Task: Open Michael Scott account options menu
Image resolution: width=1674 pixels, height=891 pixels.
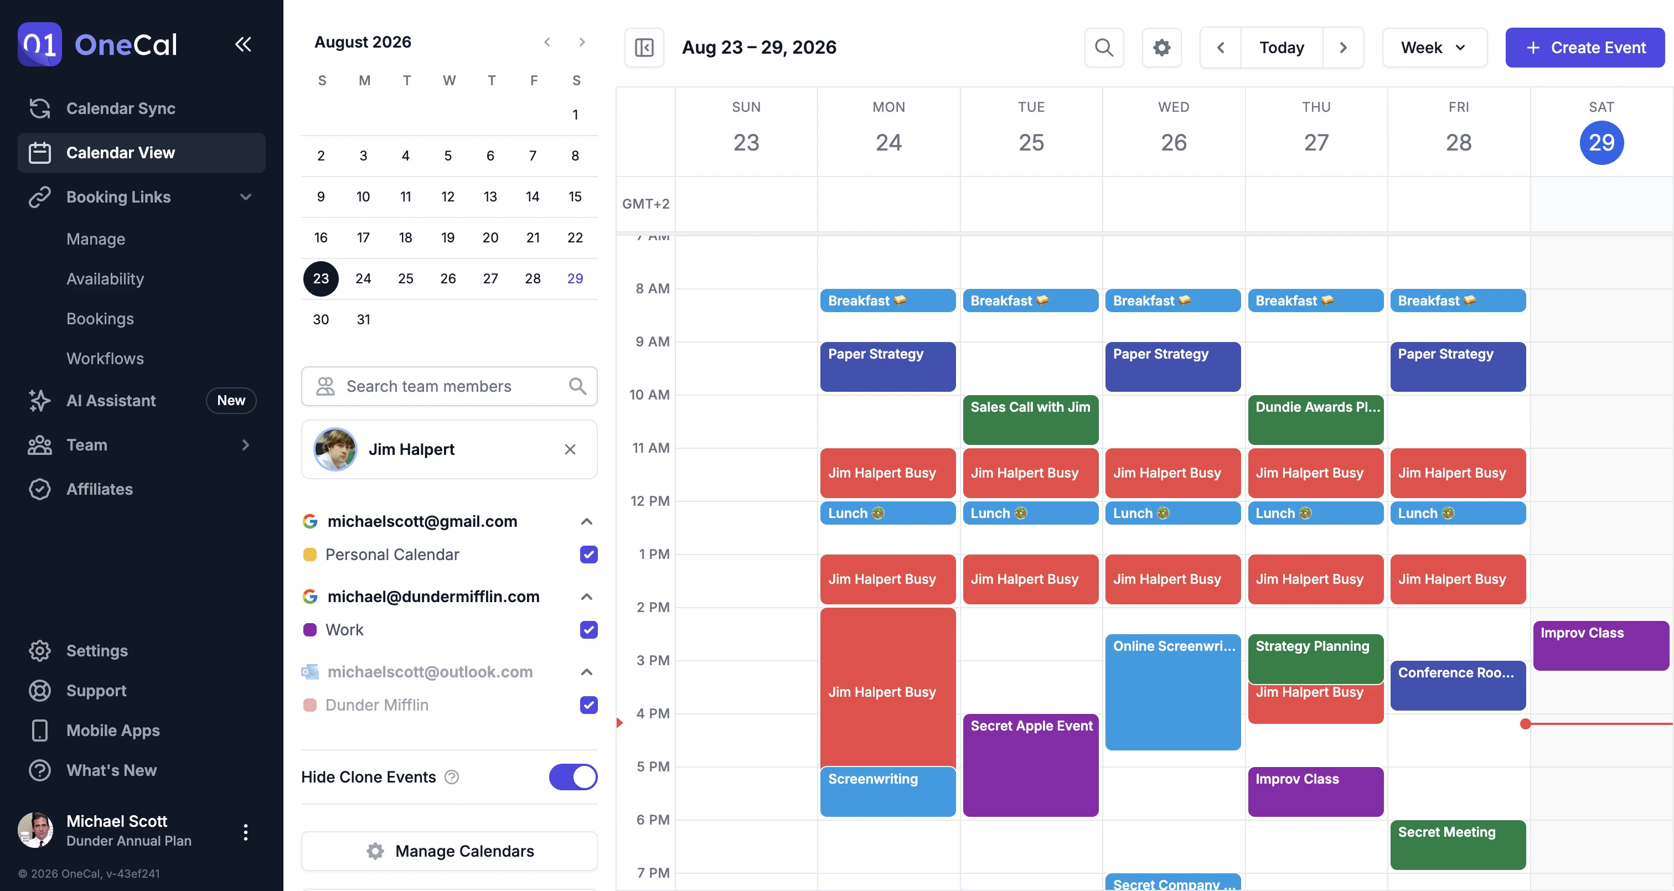Action: (246, 832)
